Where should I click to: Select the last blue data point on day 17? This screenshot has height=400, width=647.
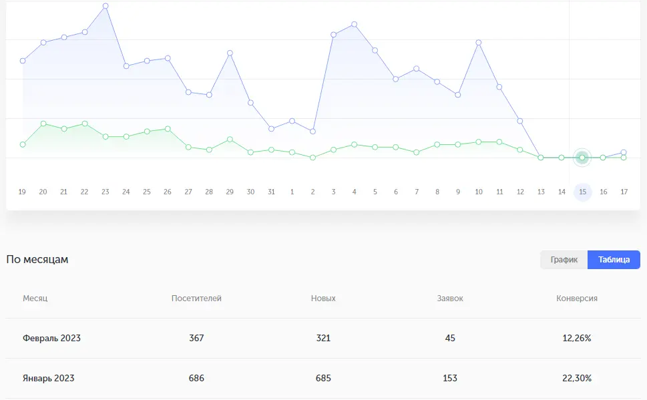click(x=624, y=152)
